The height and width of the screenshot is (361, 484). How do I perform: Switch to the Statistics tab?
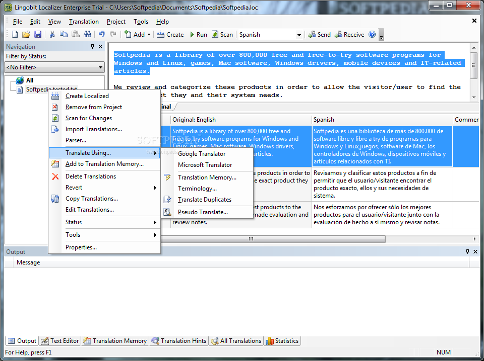[x=282, y=341]
